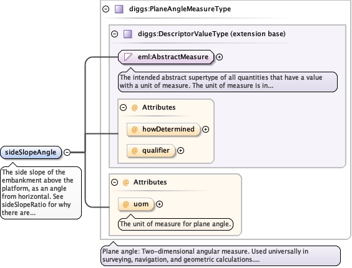Click the @ icon on qualifier

134,150
